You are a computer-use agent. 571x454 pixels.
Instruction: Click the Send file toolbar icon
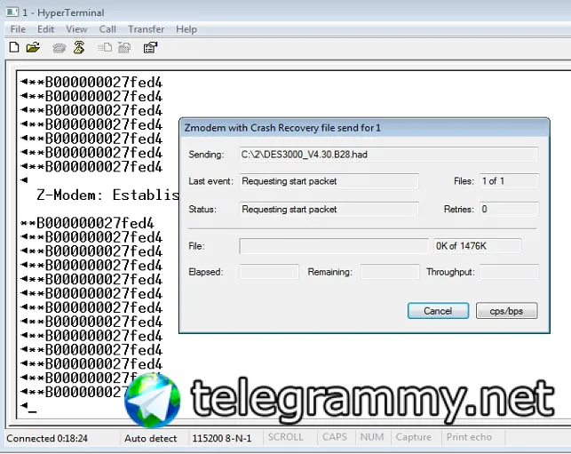point(105,48)
